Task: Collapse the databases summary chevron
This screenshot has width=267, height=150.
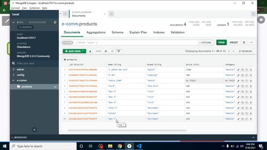Action: click(13, 22)
